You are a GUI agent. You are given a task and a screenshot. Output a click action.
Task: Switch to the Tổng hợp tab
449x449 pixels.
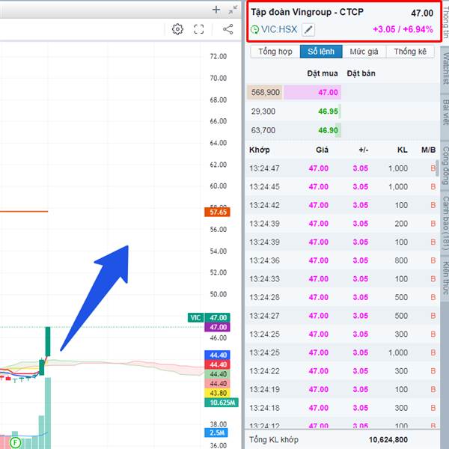click(x=275, y=52)
